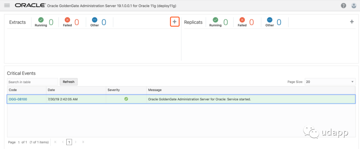The width and height of the screenshot is (360, 149).
Task: Focus the Search in table field
Action: tap(32, 82)
